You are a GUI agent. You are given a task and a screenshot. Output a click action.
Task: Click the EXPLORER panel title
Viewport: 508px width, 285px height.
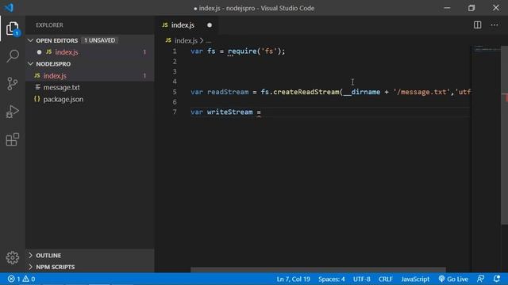[49, 25]
